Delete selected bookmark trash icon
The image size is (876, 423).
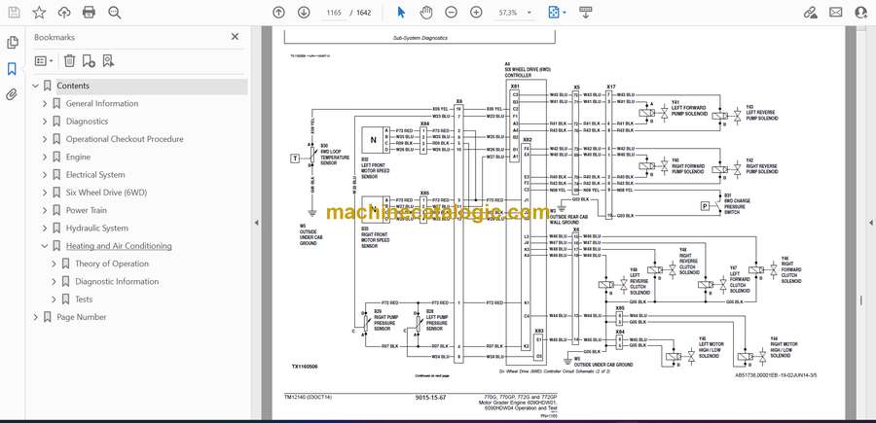point(69,61)
